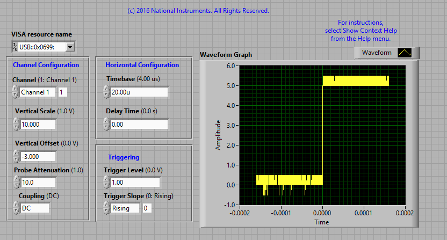Click the Probe Attenuation 10.0 field

[39, 183]
